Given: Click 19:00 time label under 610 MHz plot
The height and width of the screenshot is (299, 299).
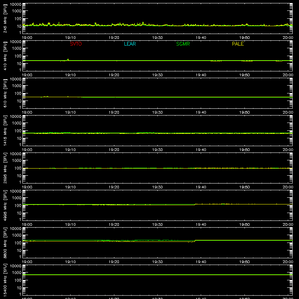Looking at the screenshot, I should point(27,112).
